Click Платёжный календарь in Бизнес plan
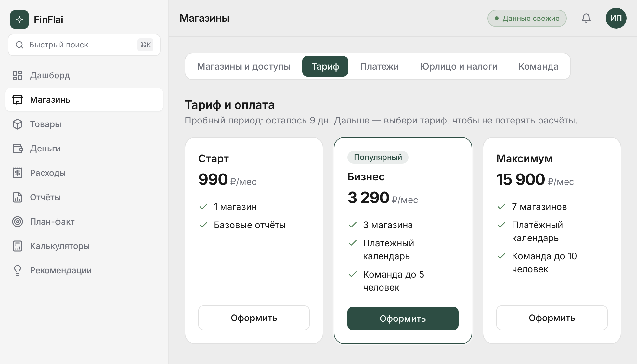 click(388, 250)
